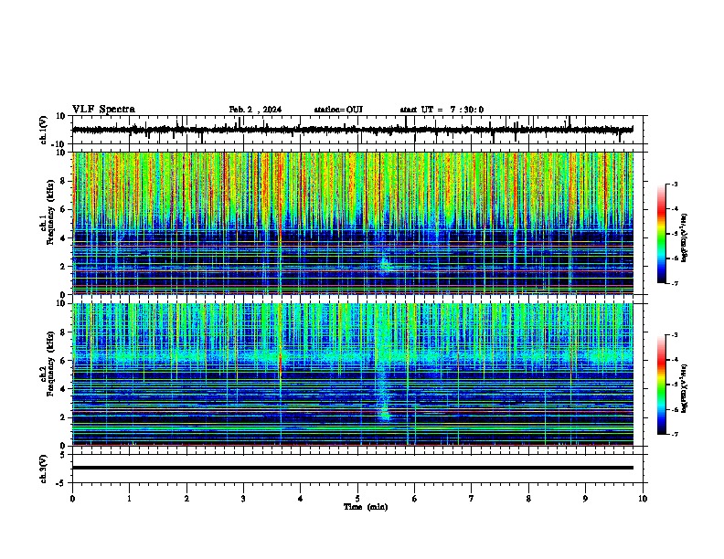Click the "8" kHz tick on ch.2 spectrogram axis
This screenshot has width=724, height=559.
coord(63,332)
